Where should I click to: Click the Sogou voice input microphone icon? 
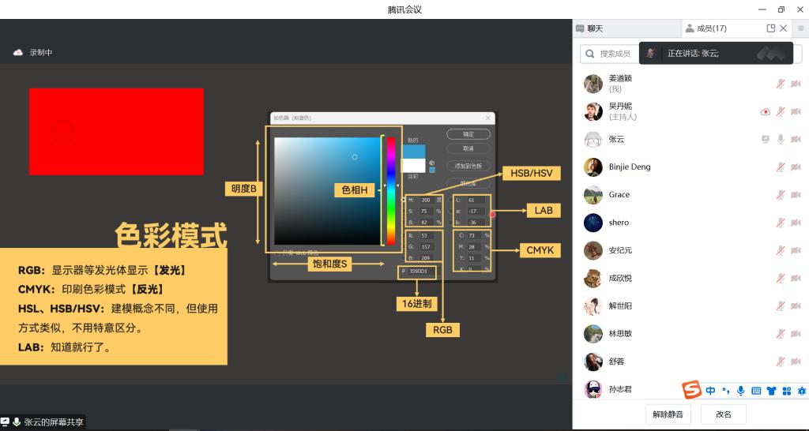click(741, 391)
